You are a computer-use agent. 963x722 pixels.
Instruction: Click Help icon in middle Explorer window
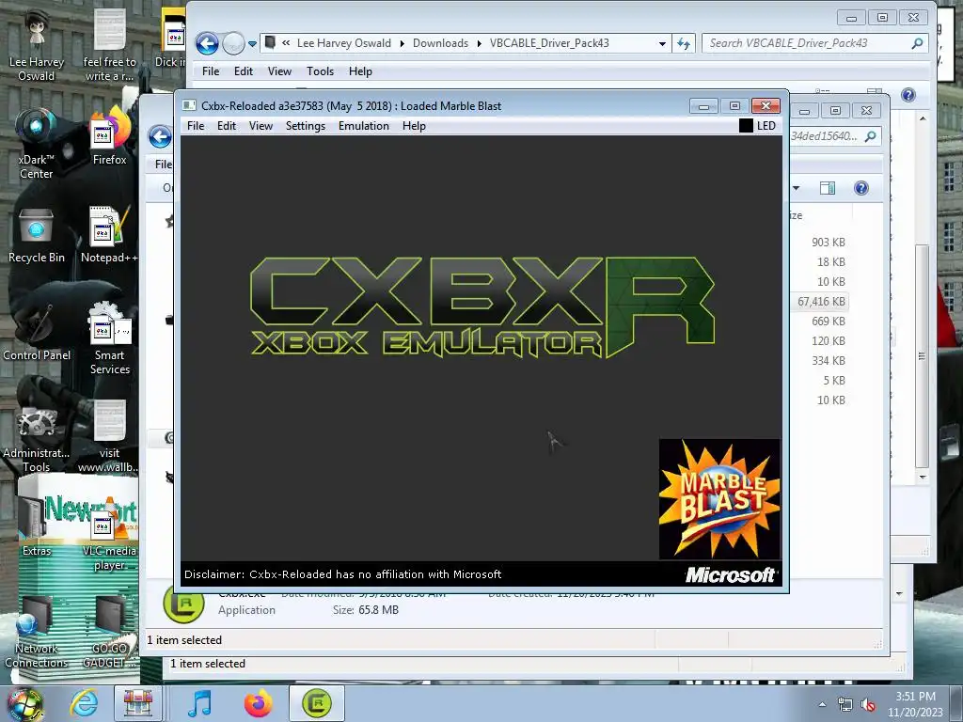(x=861, y=188)
